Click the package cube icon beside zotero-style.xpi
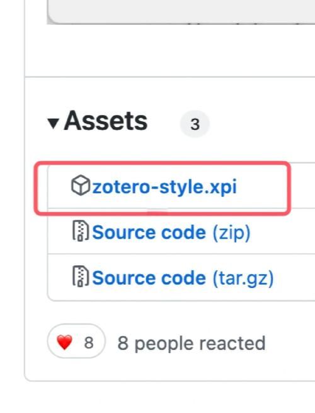Image resolution: width=315 pixels, height=413 pixels. click(81, 186)
